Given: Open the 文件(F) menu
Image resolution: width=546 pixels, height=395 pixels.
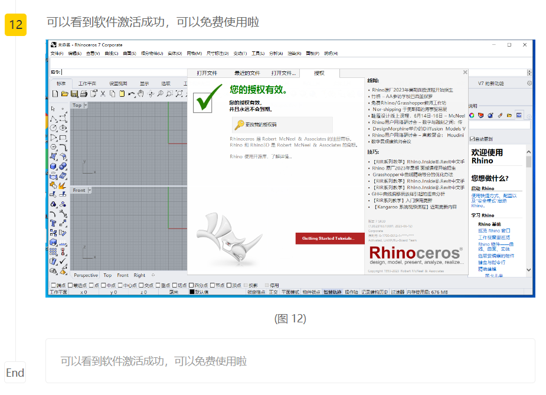Looking at the screenshot, I should [x=57, y=53].
